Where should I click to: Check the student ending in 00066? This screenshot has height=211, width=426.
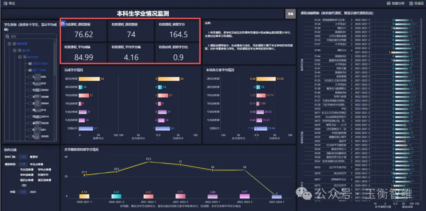tap(30, 97)
